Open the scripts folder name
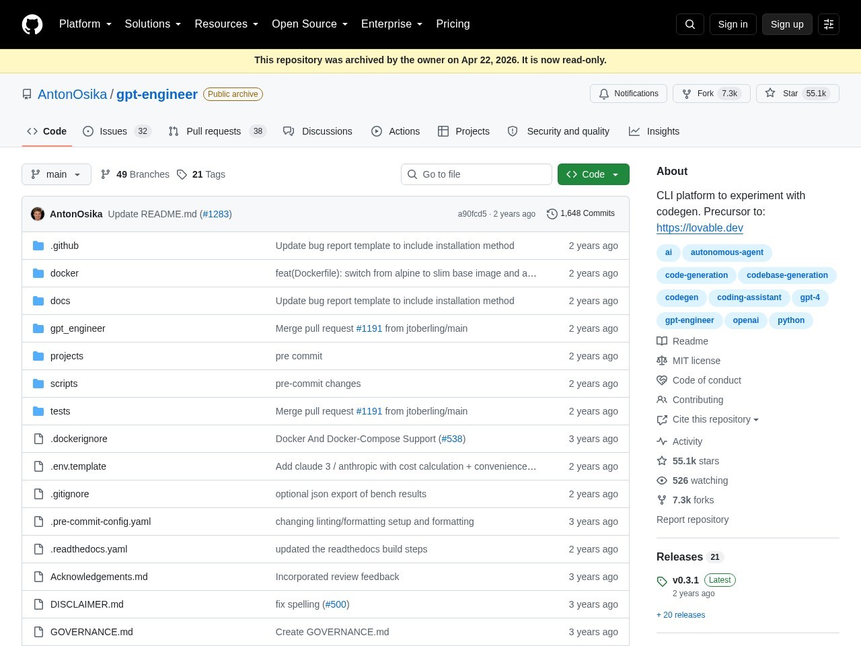The width and height of the screenshot is (861, 646). (x=64, y=384)
